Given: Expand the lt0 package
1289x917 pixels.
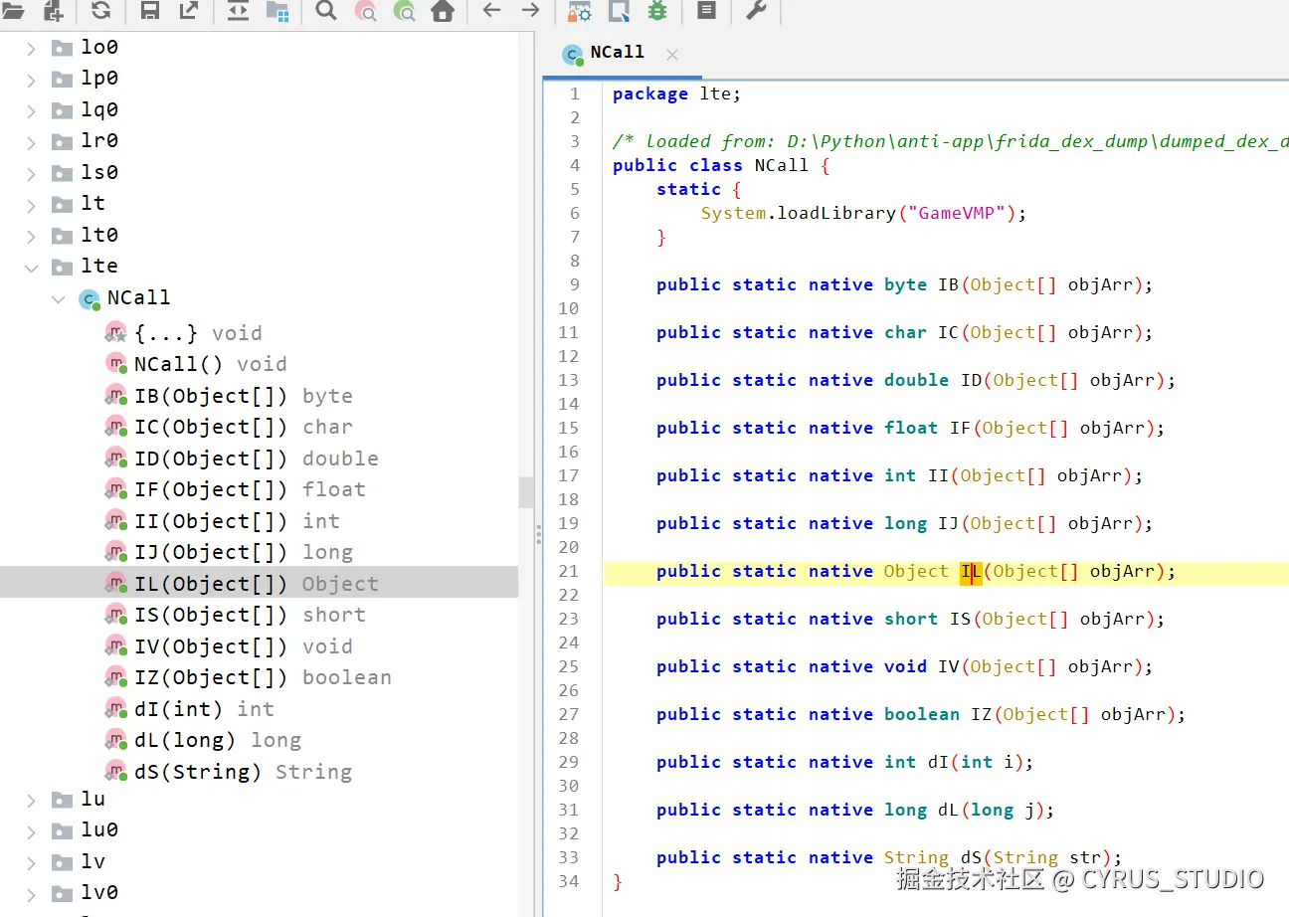Looking at the screenshot, I should click(x=31, y=236).
